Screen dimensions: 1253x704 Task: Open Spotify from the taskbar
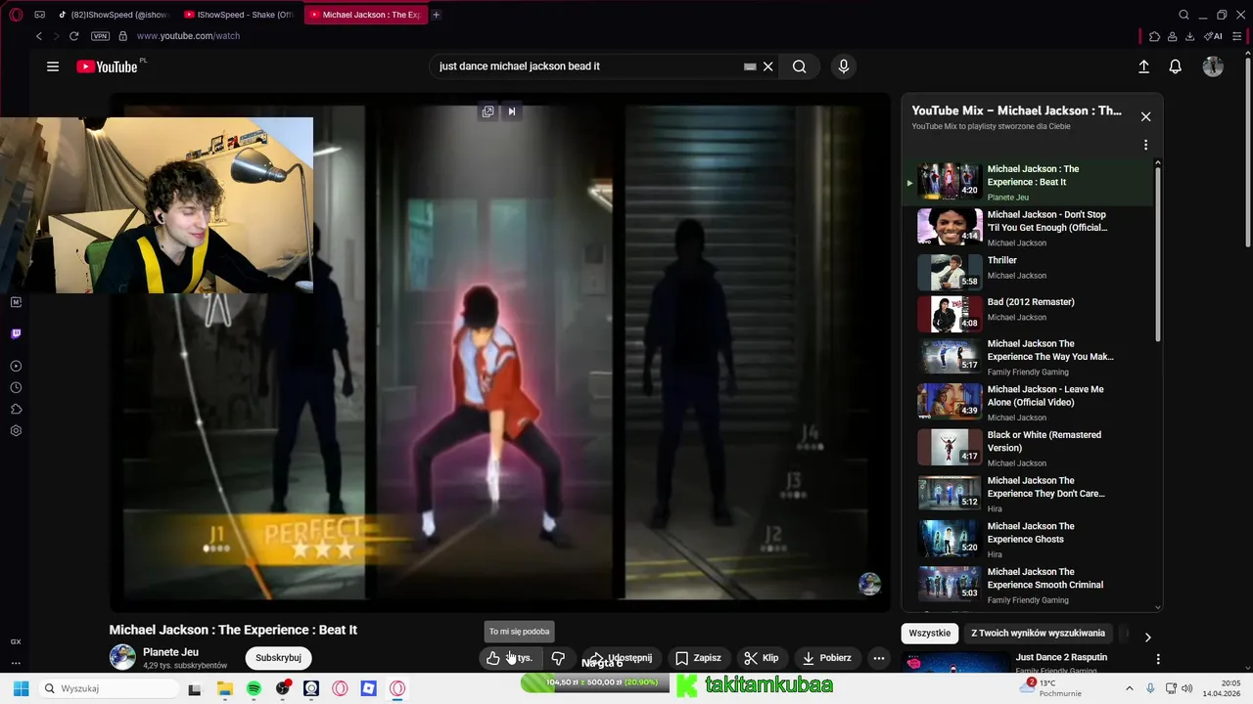(x=254, y=688)
